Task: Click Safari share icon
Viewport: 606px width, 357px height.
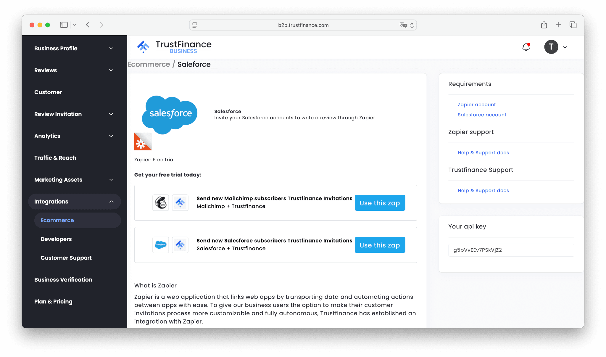Action: click(544, 25)
